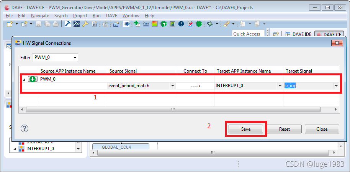Open the INTERRUPT_0 target instance dropdown
Screen dimensions: 350x172
280,86
